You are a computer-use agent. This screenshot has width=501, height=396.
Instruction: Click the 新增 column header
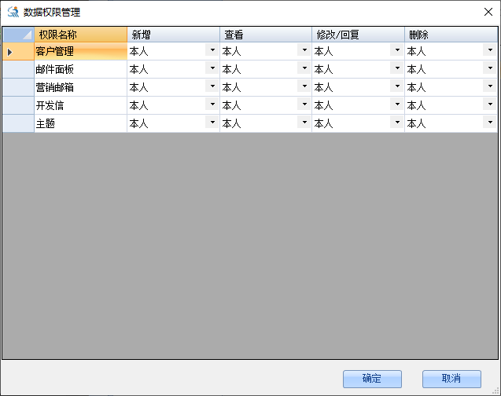[173, 35]
